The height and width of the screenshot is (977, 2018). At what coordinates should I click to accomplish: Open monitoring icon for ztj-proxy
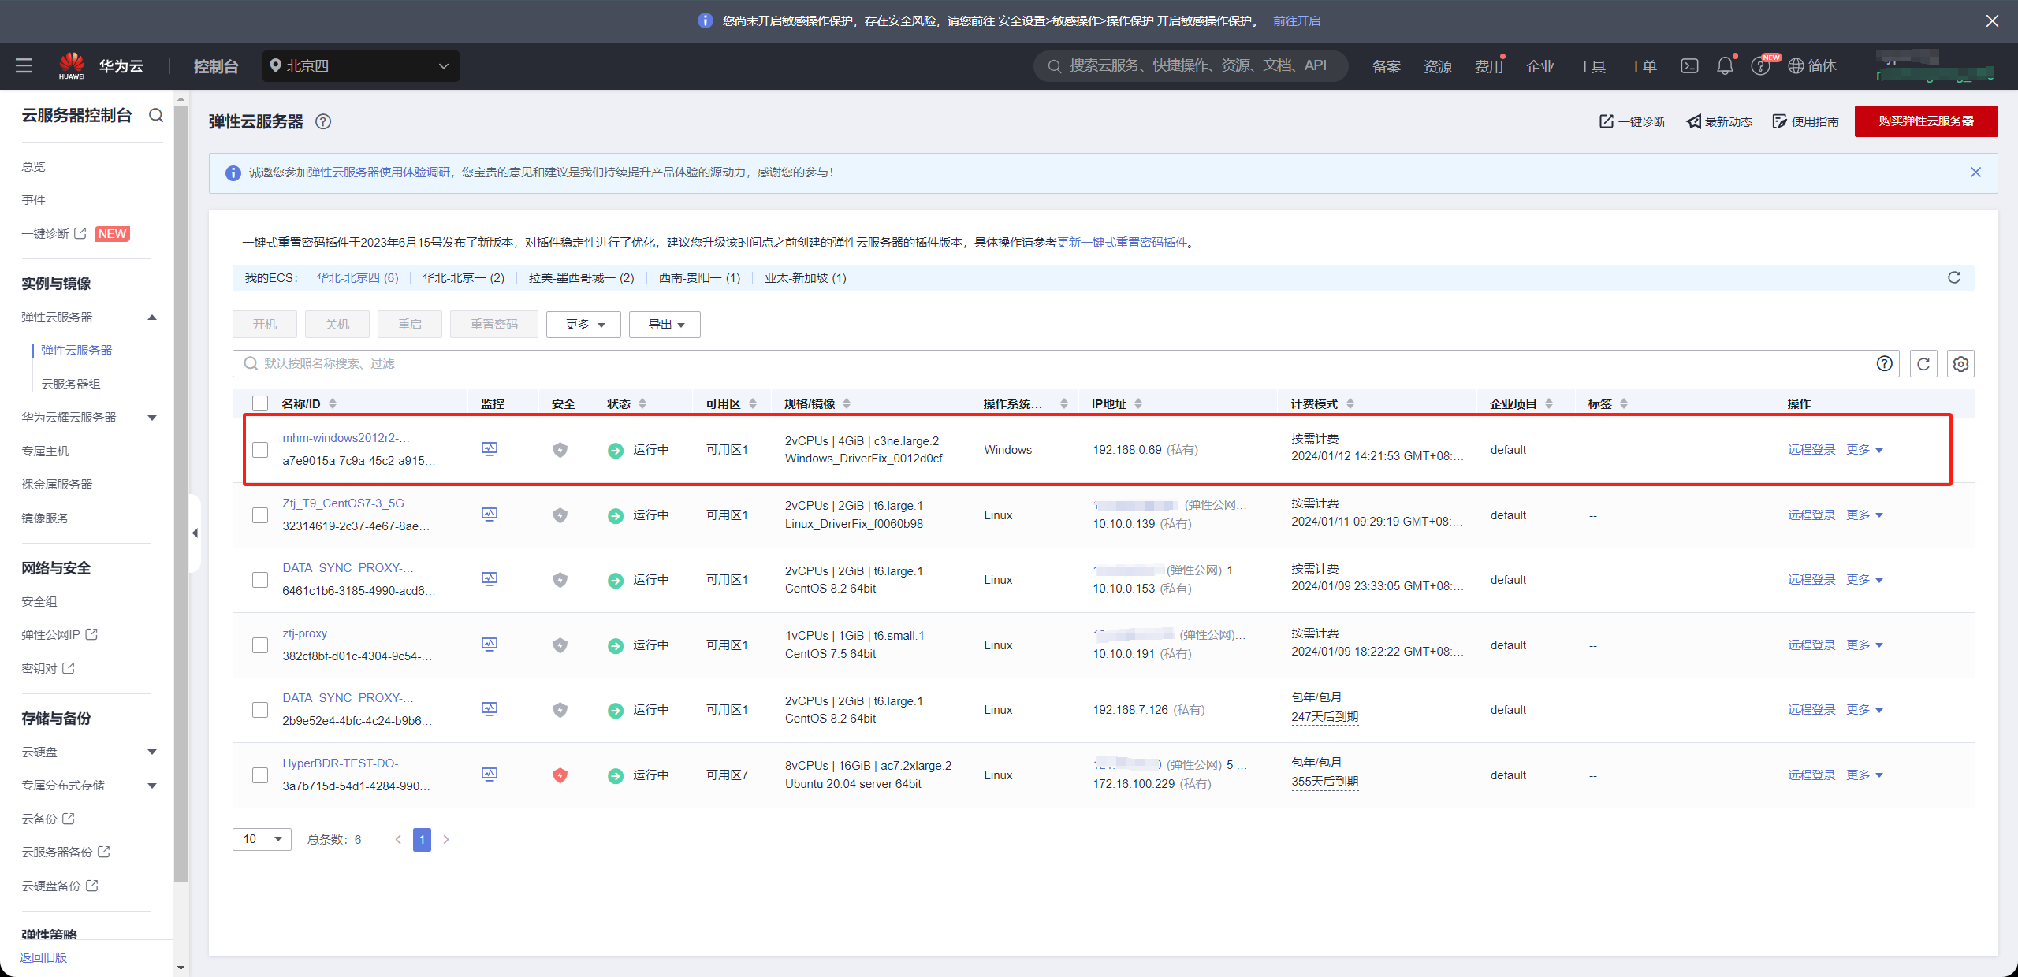490,645
